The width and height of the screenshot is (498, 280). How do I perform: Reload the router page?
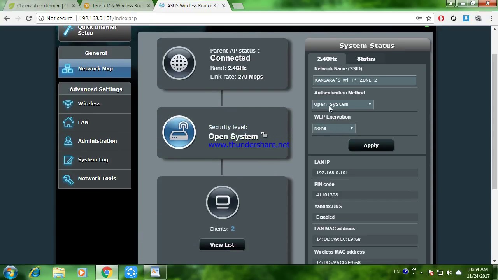(28, 18)
